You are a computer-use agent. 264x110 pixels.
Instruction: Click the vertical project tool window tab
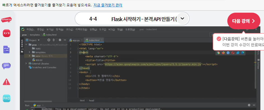22,46
